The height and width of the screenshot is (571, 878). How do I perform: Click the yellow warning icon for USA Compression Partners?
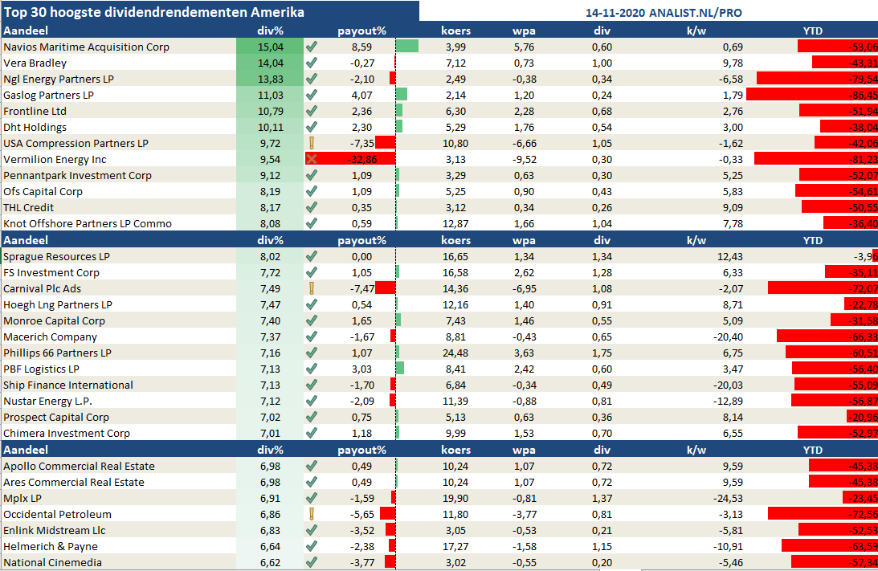coord(312,143)
